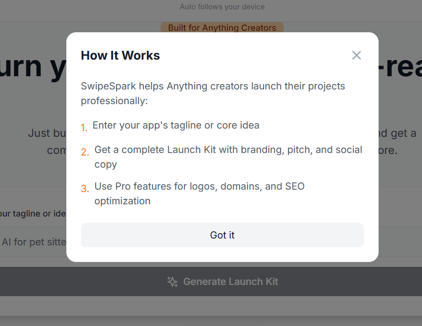Image resolution: width=422 pixels, height=326 pixels.
Task: Click step 3 'Use Pro features for logos' text
Action: pos(200,194)
